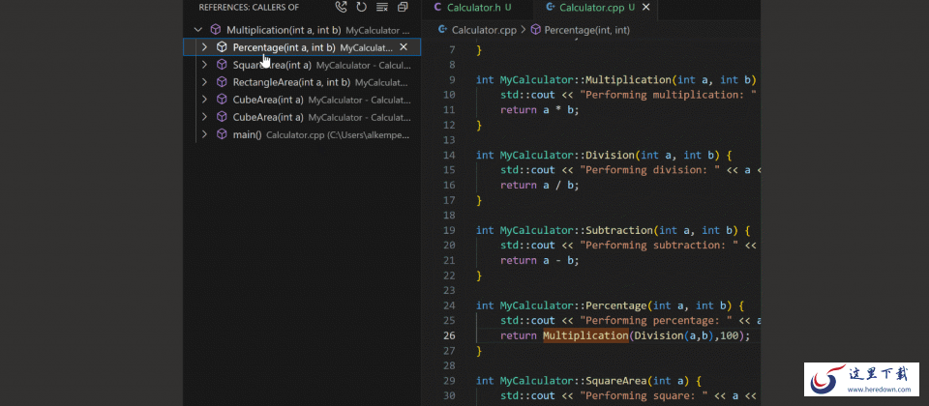Click MyCalculator::Multiplication definition on line 9
The height and width of the screenshot is (406, 929).
(584, 79)
